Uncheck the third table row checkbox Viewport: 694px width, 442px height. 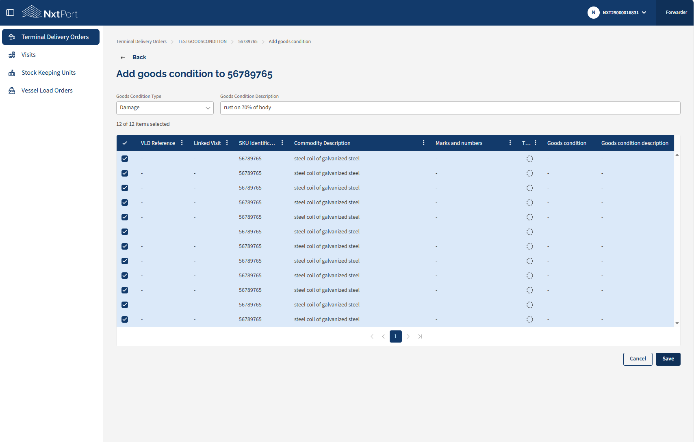pyautogui.click(x=125, y=188)
